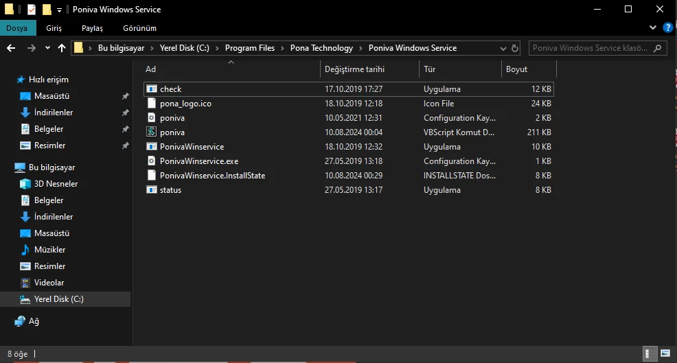Click the status application file icon
The height and width of the screenshot is (363, 677).
(x=152, y=190)
